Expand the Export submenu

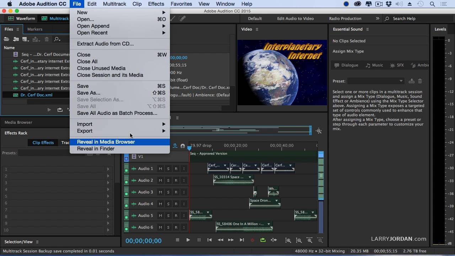[x=120, y=131]
